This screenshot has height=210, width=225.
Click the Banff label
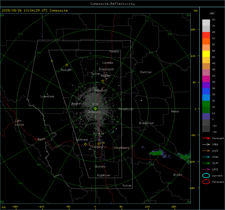click(41, 139)
